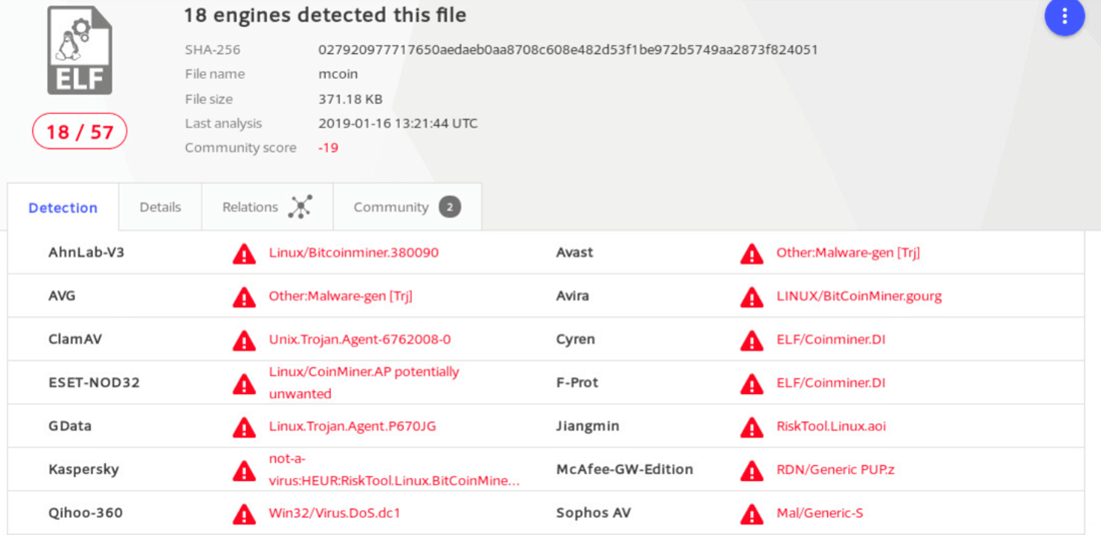Click the LINUX/BitCoinMiner.gourg Avira result
This screenshot has height=535, width=1101.
point(859,295)
